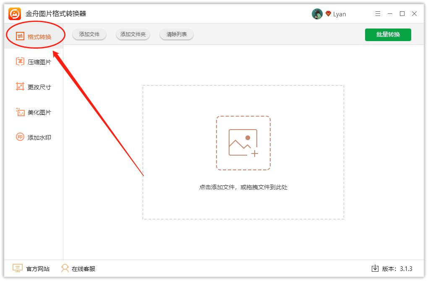The width and height of the screenshot is (428, 281).
Task: Click the picture placeholder icon in center
Action: (x=243, y=142)
